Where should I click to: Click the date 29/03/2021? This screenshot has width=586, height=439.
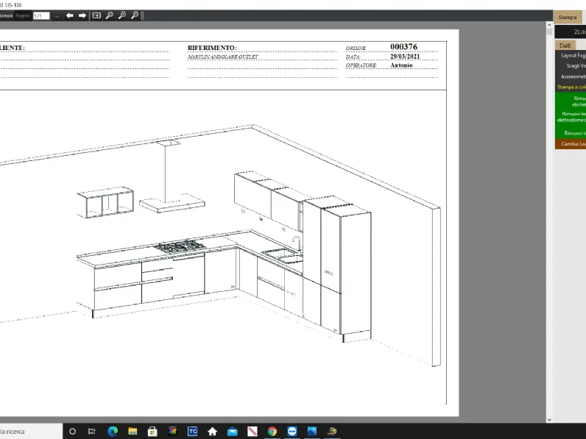pyautogui.click(x=405, y=57)
